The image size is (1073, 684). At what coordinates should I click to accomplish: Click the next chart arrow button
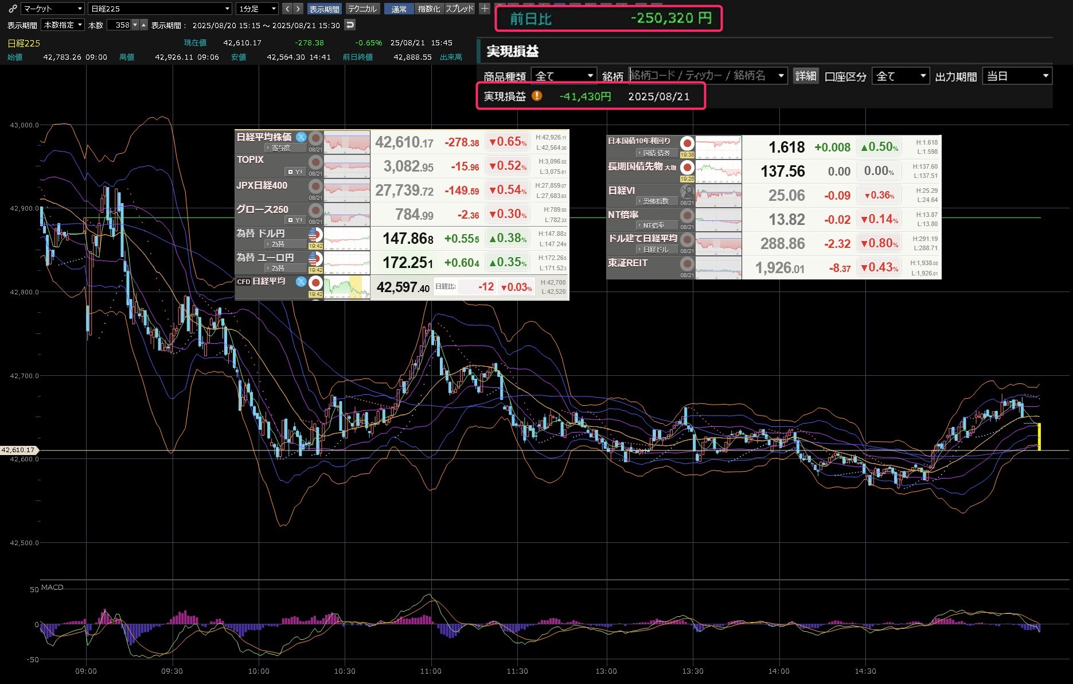(298, 9)
